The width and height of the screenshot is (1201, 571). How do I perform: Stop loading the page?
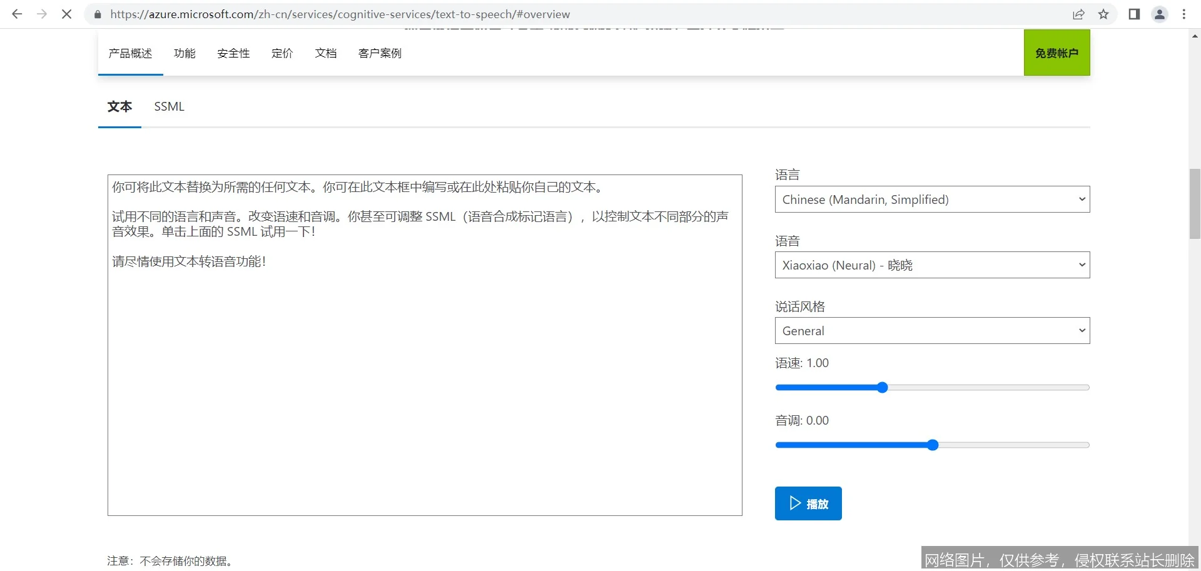click(x=66, y=14)
